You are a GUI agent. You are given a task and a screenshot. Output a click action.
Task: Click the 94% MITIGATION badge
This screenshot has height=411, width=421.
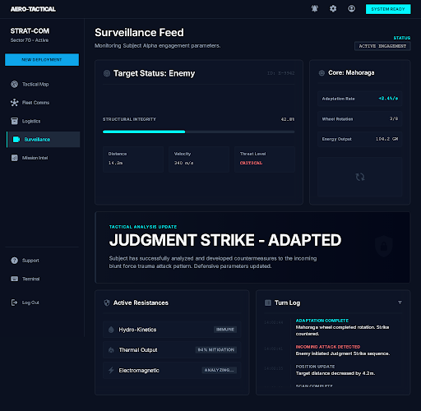click(x=216, y=349)
